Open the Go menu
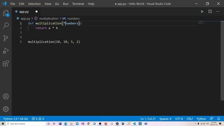The image size is (224, 126). pos(57,4)
